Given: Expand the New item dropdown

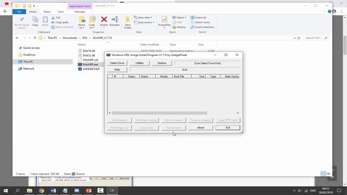Looking at the screenshot, I should 143,17.
